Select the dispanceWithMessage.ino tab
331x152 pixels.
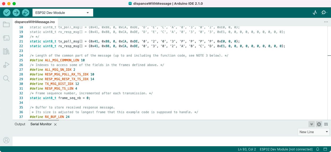pyautogui.click(x=35, y=22)
